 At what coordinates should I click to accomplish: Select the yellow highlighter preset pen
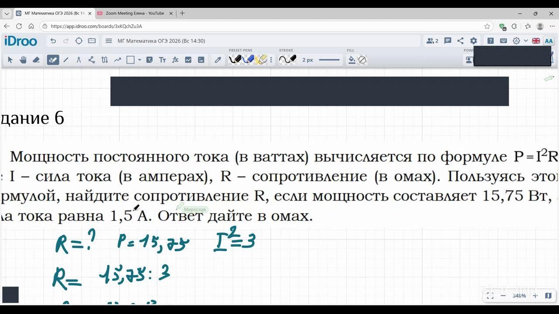(x=261, y=59)
